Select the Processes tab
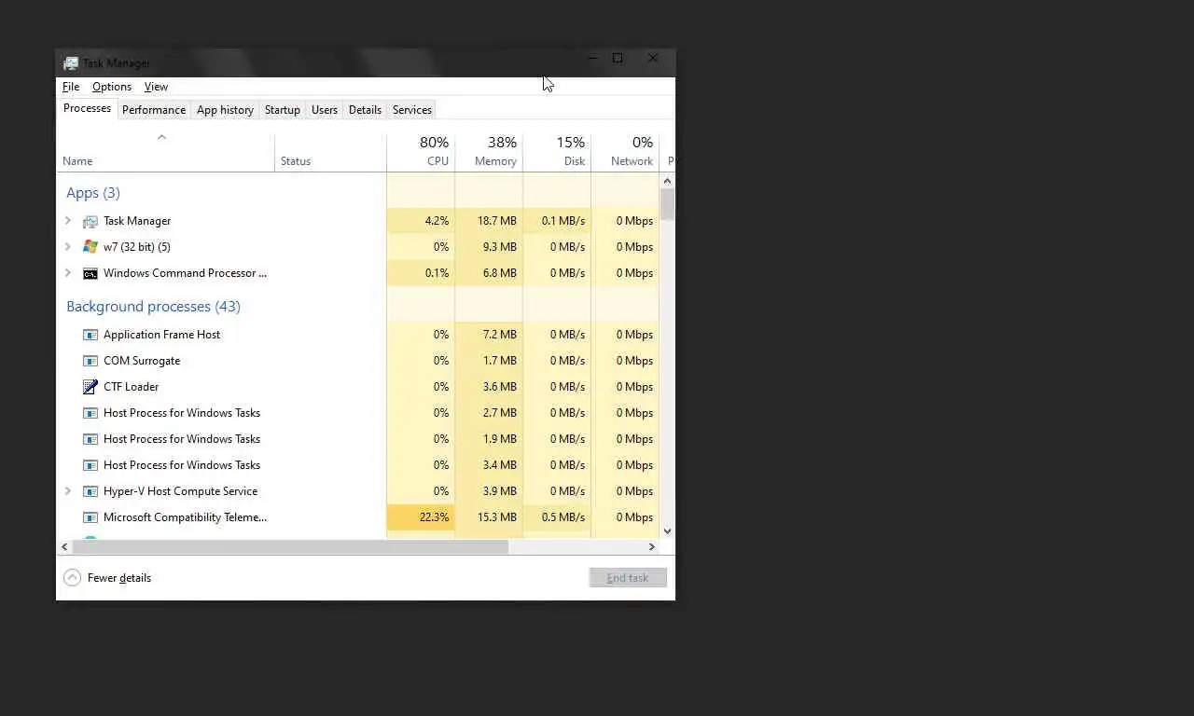The width and height of the screenshot is (1194, 716). [x=87, y=109]
